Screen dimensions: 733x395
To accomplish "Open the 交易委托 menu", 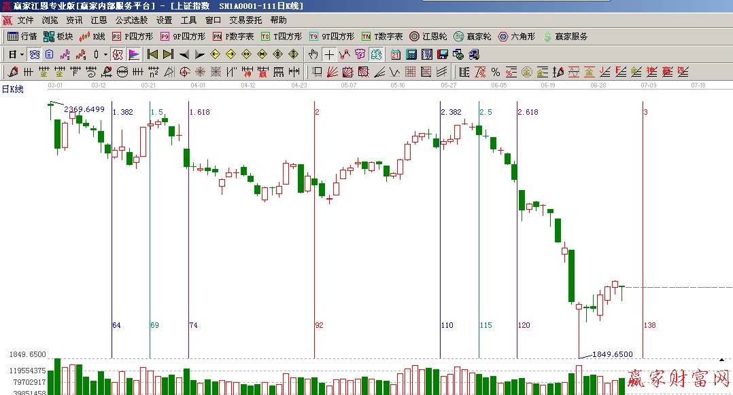I will [245, 20].
